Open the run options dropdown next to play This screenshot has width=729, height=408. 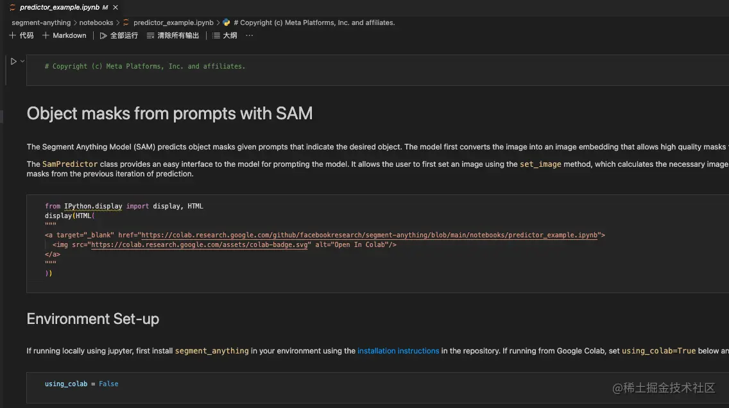[22, 61]
